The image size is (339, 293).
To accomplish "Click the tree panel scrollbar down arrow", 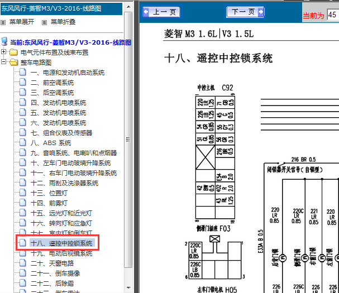I will pyautogui.click(x=128, y=288).
